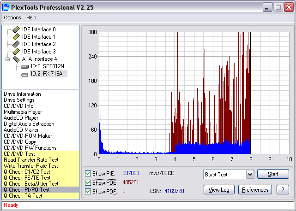The height and width of the screenshot is (211, 296).
Task: Toggle the Show POF checkbox
Action: 88,191
